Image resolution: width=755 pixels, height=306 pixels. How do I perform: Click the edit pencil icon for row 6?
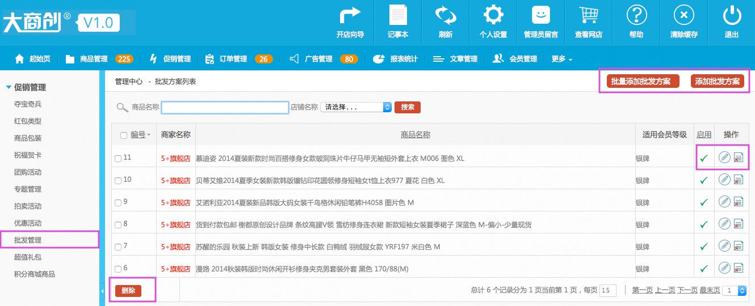(724, 267)
